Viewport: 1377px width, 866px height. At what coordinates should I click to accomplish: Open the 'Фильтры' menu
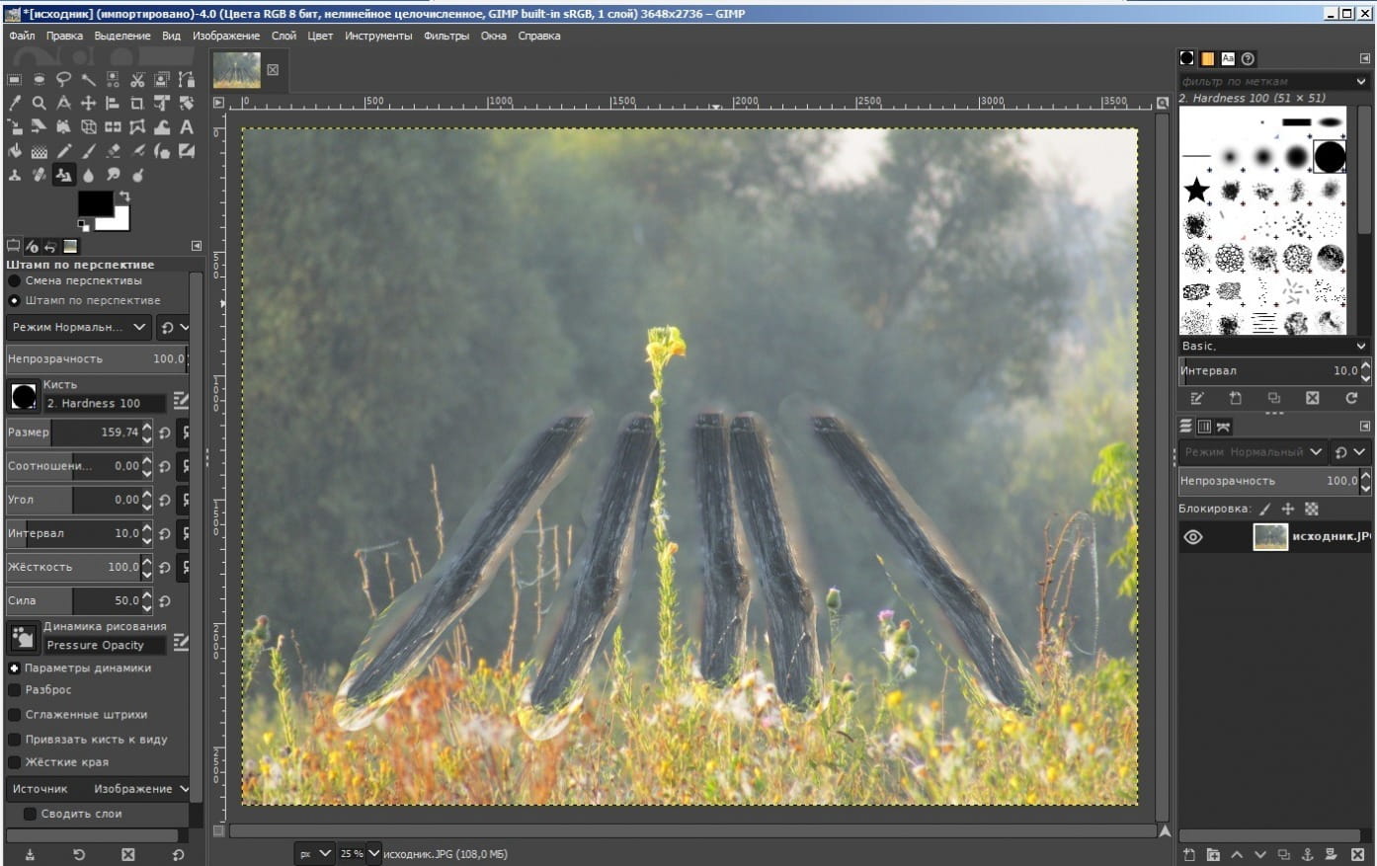click(x=446, y=36)
